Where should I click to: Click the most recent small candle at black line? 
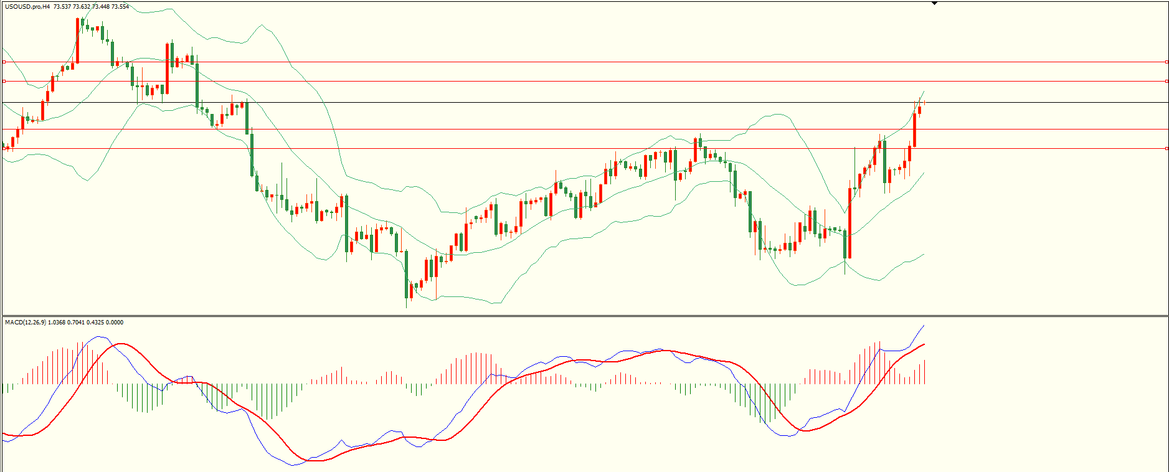click(924, 102)
